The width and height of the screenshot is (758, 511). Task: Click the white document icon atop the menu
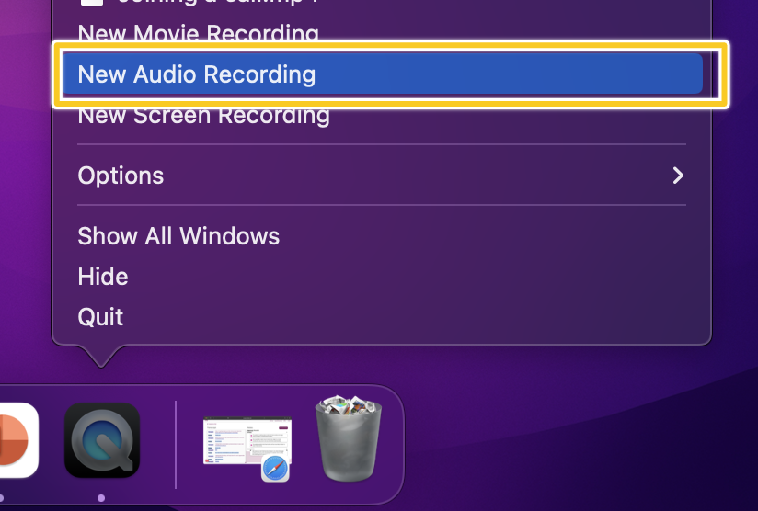(92, 3)
